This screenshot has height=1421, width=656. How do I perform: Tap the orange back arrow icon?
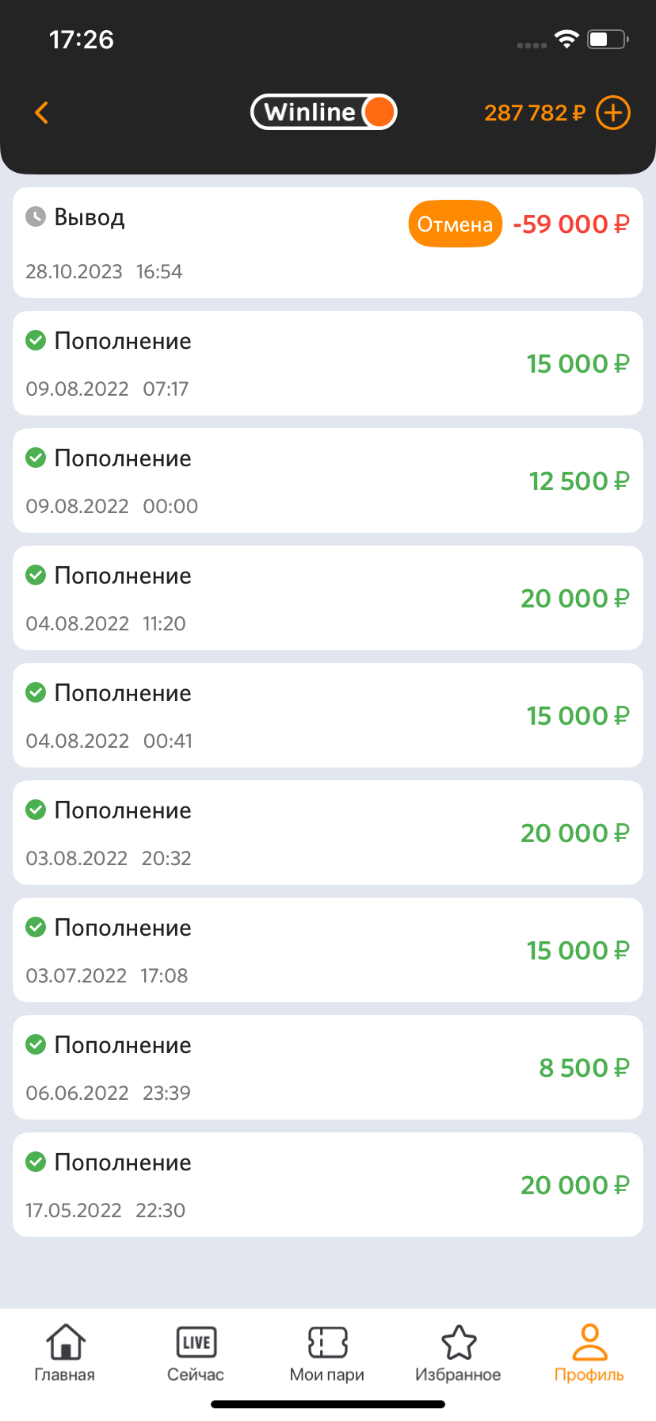click(42, 113)
